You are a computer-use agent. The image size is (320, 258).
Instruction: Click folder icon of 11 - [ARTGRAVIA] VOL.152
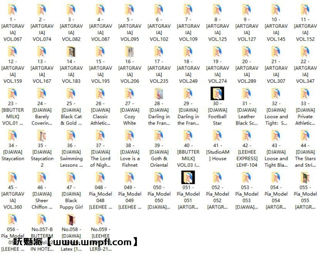click(305, 9)
